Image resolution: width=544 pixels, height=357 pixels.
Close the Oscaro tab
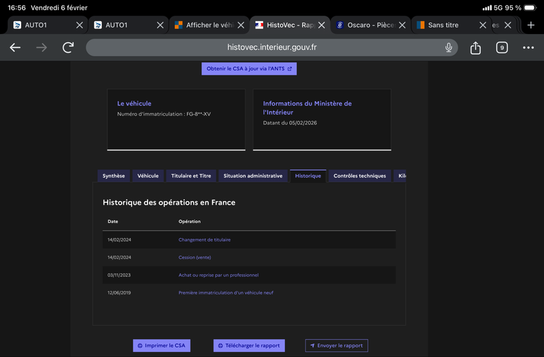402,25
